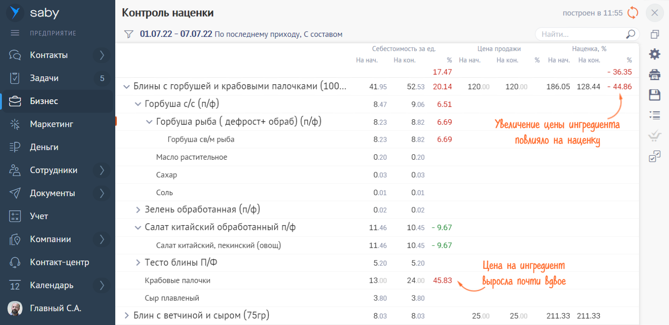Expand the Тесто блины П/Ф row
The image size is (669, 325).
(138, 263)
